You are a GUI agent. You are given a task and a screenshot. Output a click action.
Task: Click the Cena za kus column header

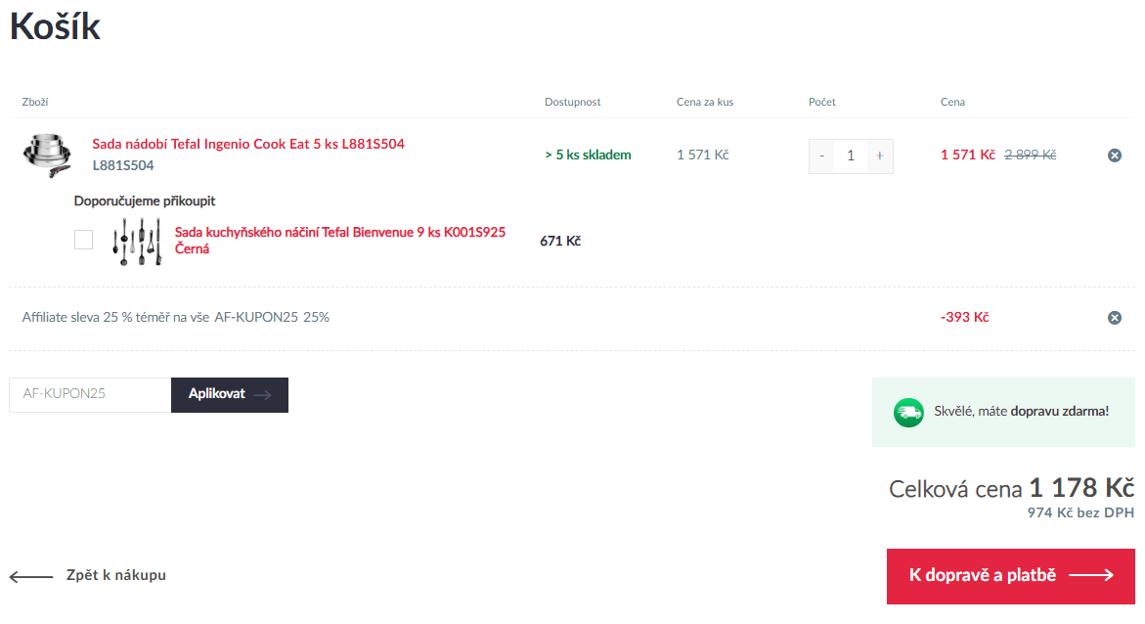[705, 102]
